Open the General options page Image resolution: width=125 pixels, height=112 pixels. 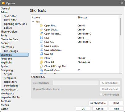click(6, 8)
